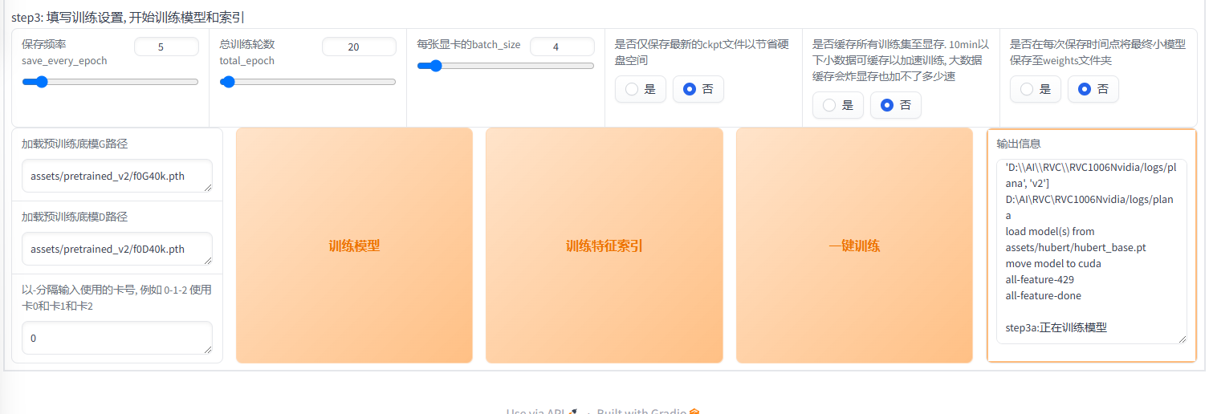The image size is (1209, 414).
Task: Click 'all-feature-done' output line
Action: [x=1043, y=295]
